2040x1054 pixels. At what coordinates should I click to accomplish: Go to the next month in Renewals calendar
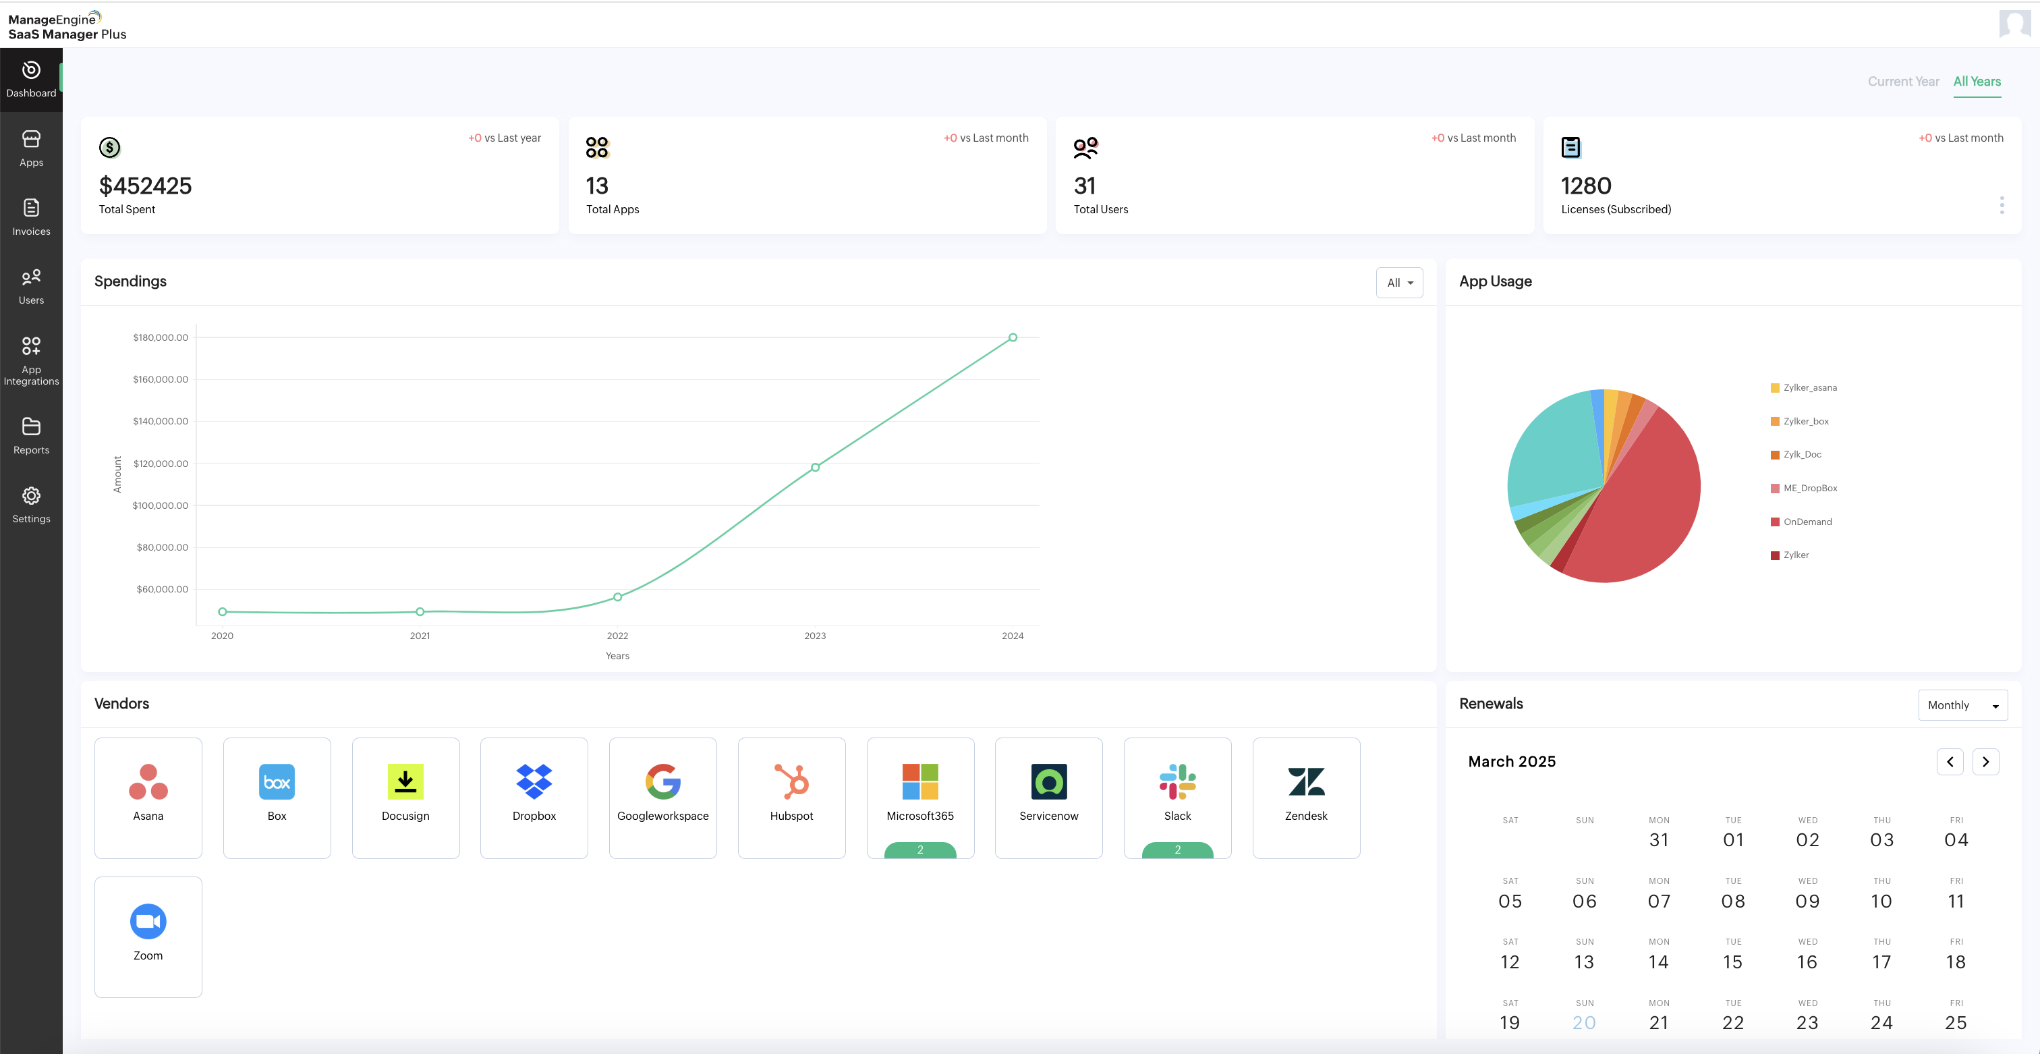tap(1985, 761)
